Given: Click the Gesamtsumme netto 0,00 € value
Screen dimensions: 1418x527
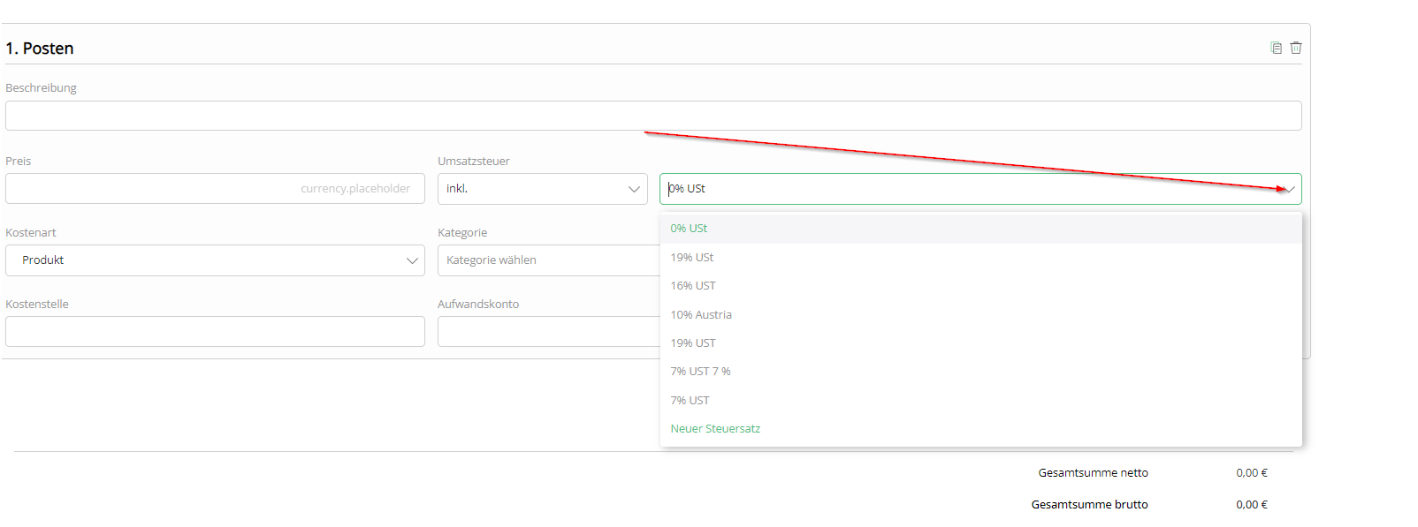Looking at the screenshot, I should tap(1252, 473).
